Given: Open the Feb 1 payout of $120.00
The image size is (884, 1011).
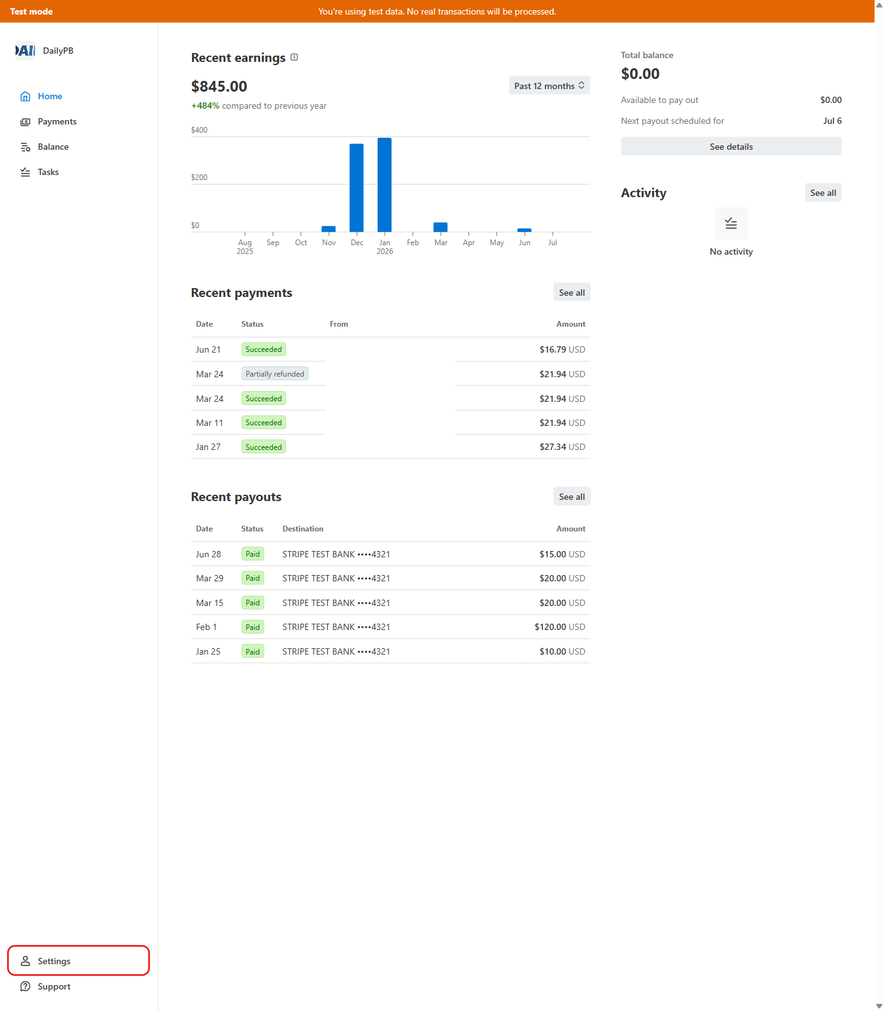Looking at the screenshot, I should point(390,627).
